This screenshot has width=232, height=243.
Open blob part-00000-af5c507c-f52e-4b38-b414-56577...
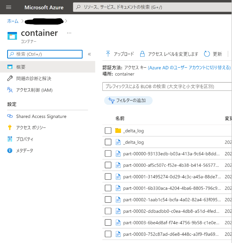[171, 165]
